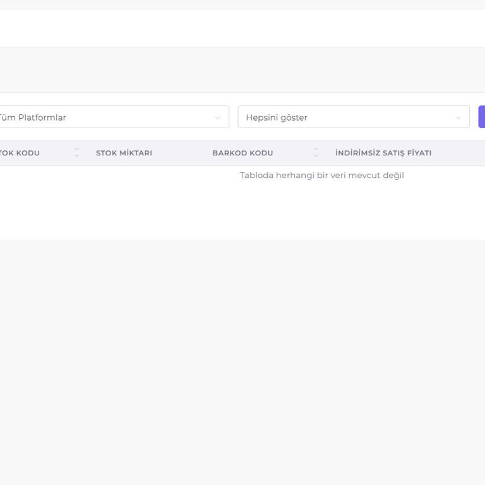Click the chevron in Hepsini göster selector

click(x=458, y=118)
